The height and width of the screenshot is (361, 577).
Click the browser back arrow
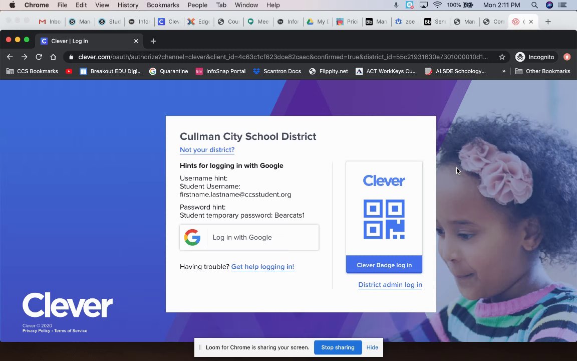click(x=10, y=57)
